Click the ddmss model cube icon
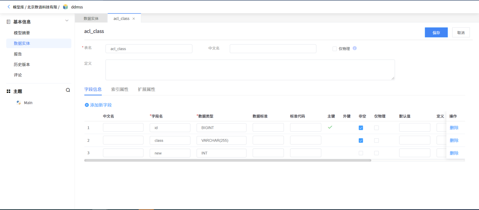Screen dimensions: 479x210 click(65, 7)
